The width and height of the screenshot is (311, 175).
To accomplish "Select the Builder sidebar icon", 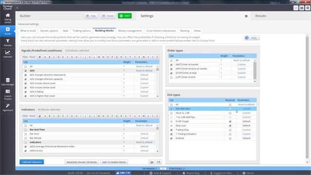I will coord(8,31).
